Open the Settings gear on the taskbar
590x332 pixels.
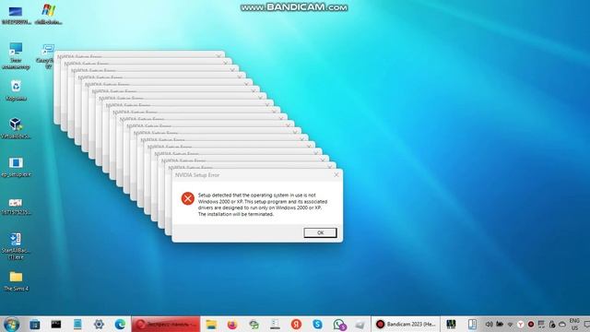pyautogui.click(x=99, y=324)
